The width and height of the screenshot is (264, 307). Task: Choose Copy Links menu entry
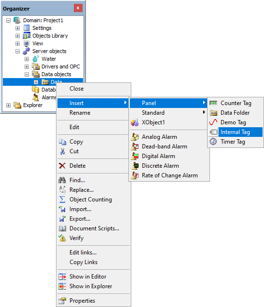point(94,262)
